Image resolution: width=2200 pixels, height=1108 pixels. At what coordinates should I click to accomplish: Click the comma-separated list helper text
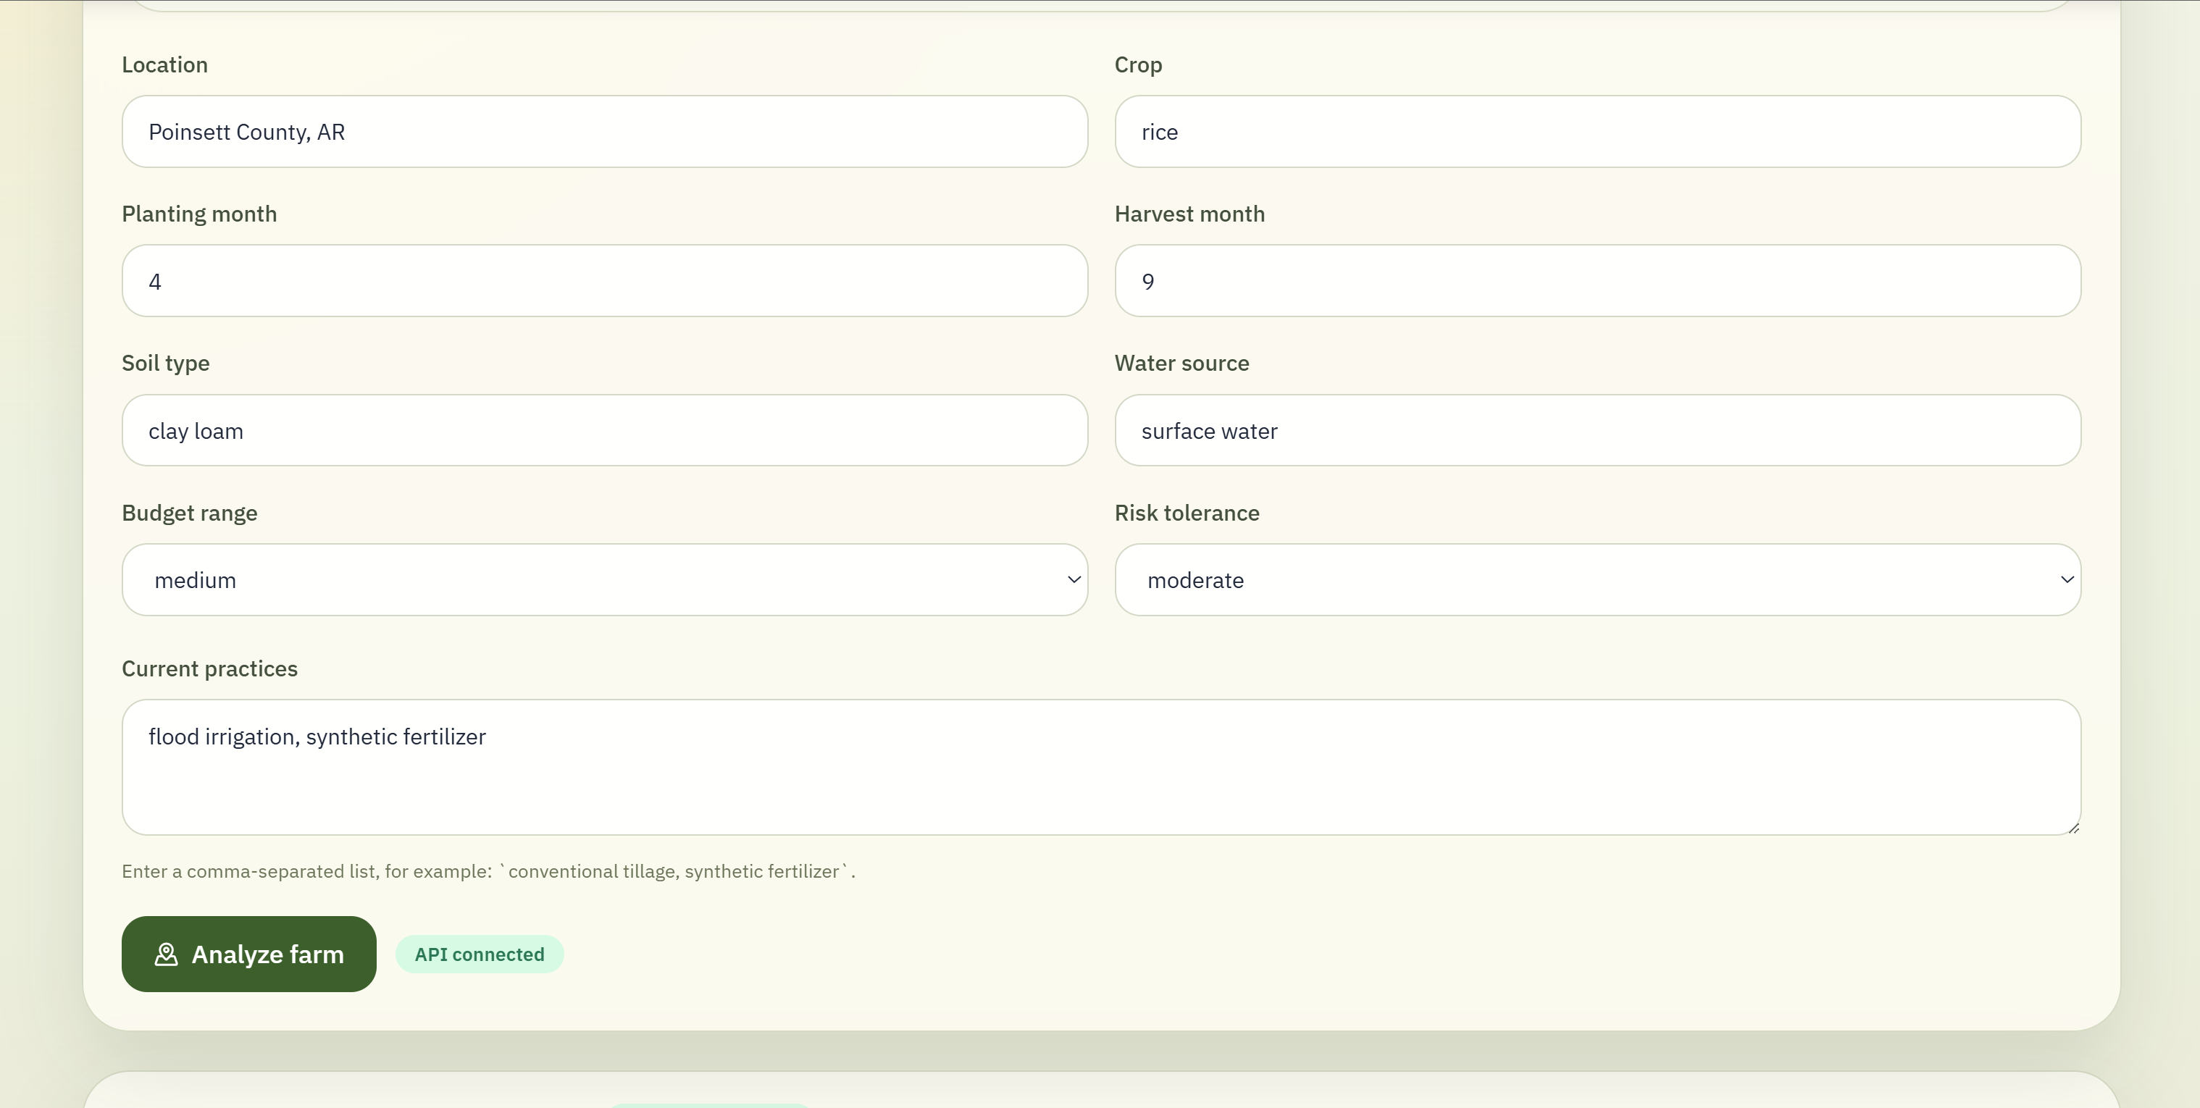pyautogui.click(x=488, y=871)
